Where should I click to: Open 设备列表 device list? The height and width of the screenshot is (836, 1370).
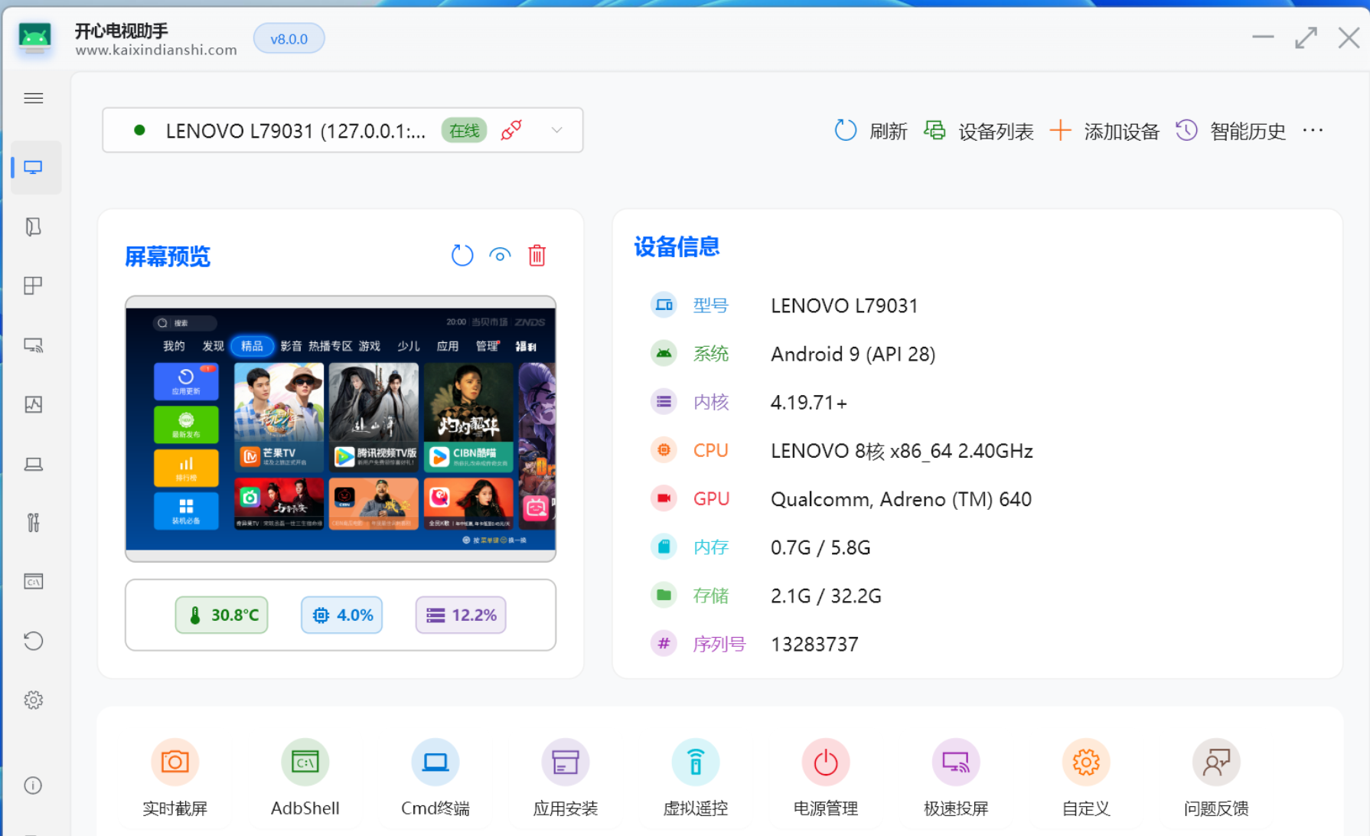979,131
